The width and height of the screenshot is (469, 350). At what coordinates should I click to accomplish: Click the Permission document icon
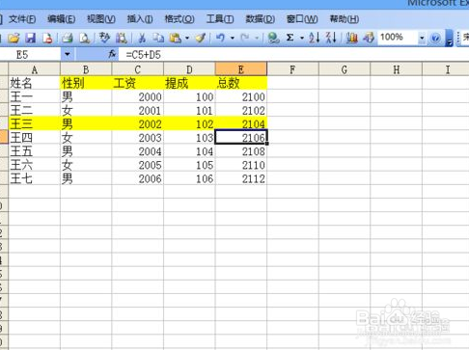click(47, 39)
